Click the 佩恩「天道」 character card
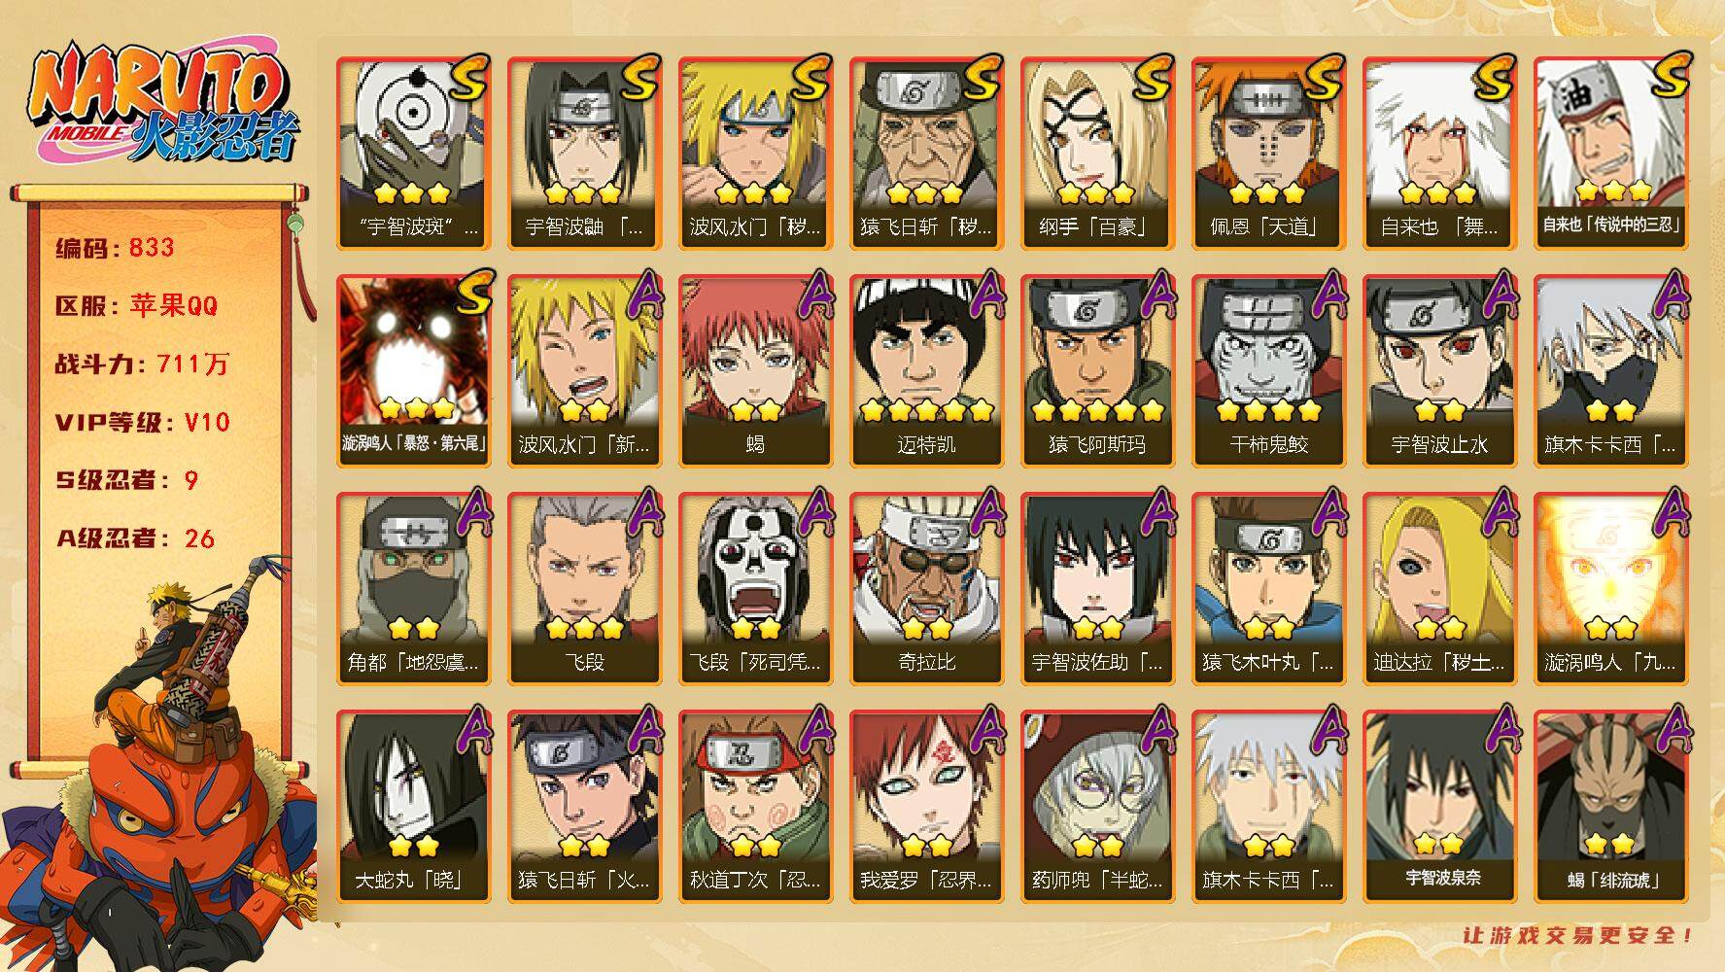The height and width of the screenshot is (972, 1725). (1268, 154)
